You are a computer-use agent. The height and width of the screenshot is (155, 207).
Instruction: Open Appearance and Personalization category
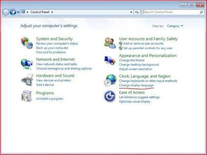click(148, 56)
